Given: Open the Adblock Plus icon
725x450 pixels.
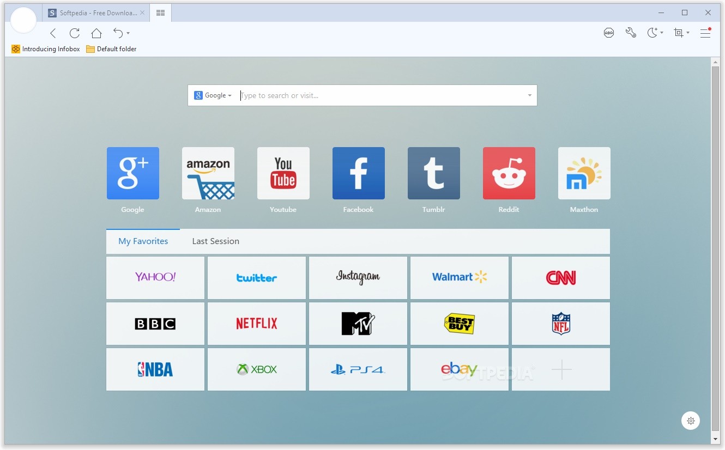Looking at the screenshot, I should (609, 33).
